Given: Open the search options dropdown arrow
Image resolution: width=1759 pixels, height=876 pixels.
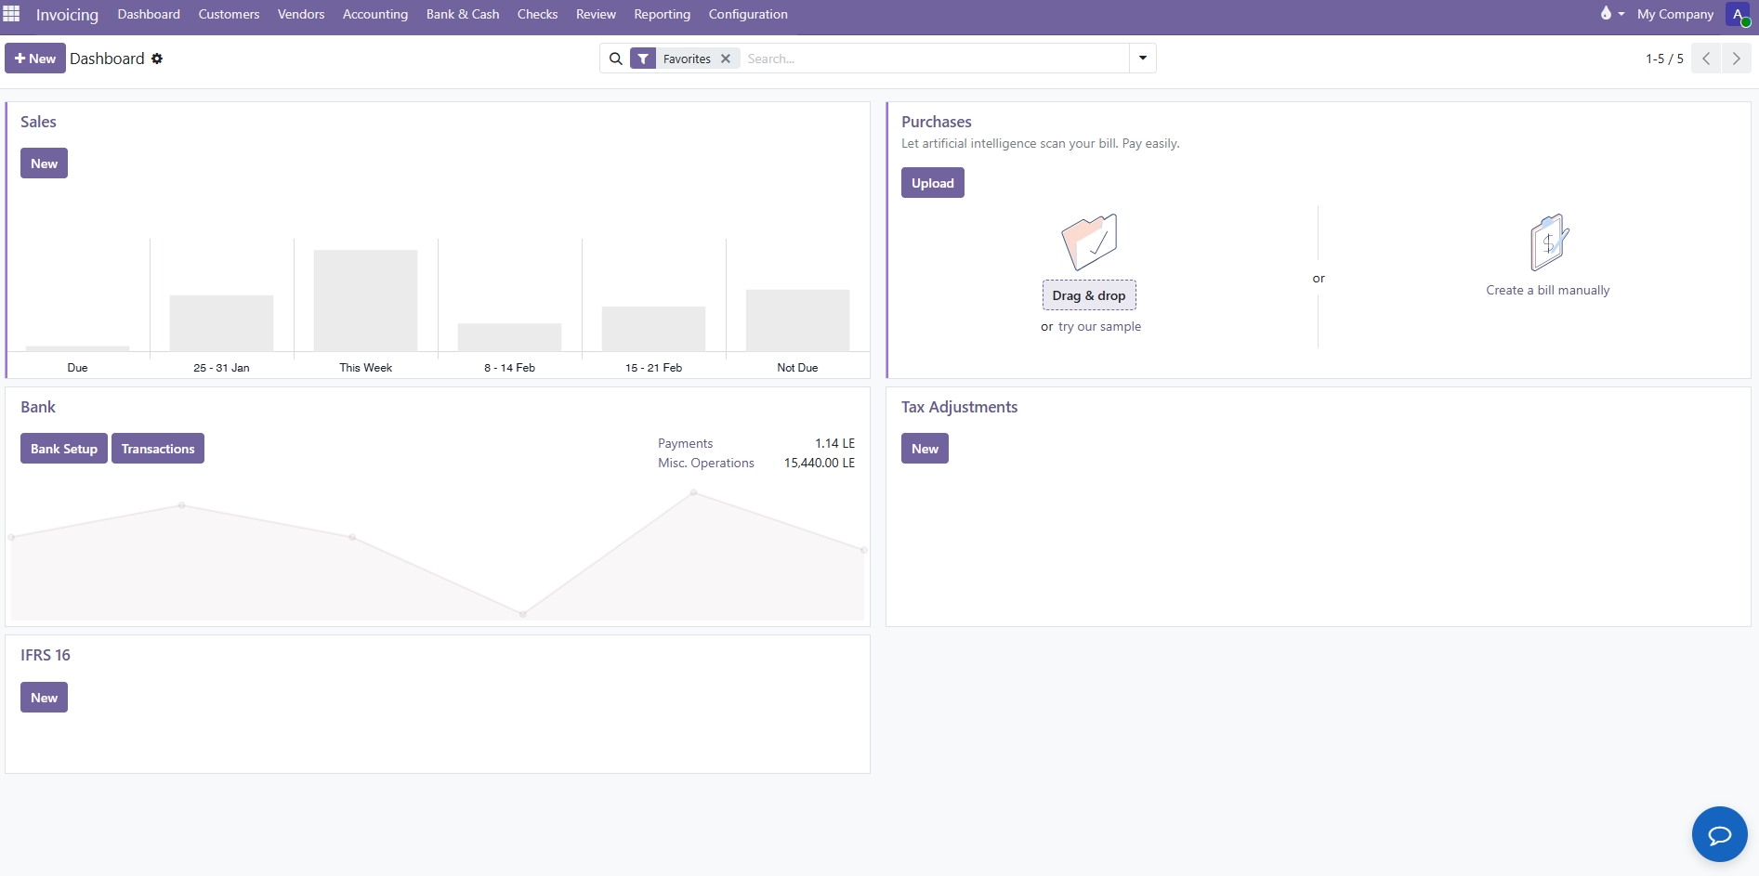Looking at the screenshot, I should click(x=1142, y=58).
